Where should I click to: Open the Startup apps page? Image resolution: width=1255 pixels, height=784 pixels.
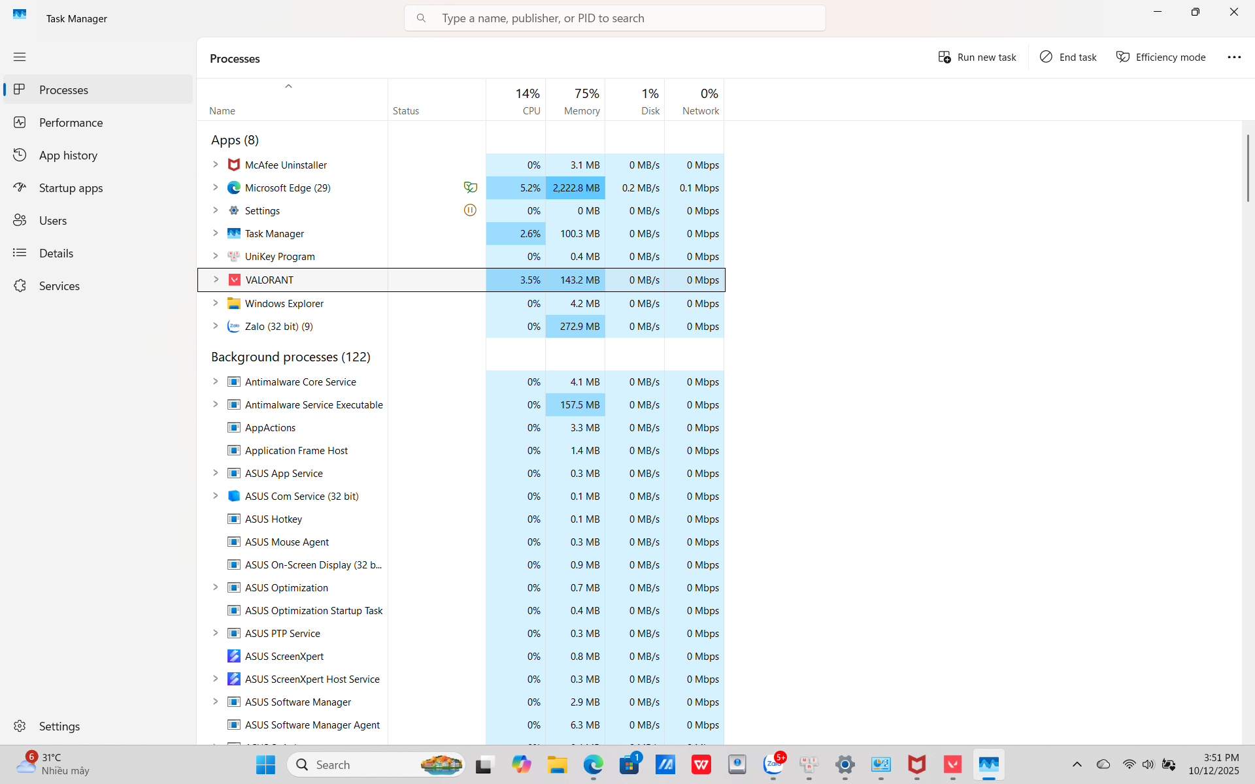71,188
